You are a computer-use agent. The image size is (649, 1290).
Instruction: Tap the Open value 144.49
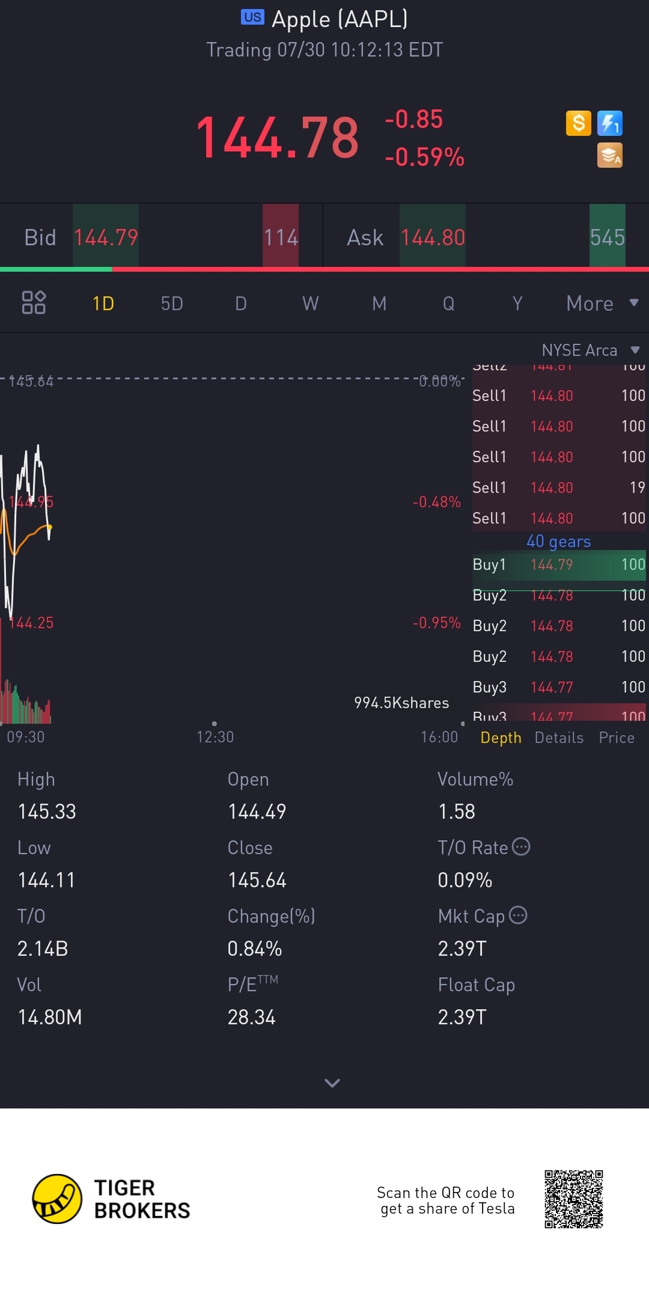point(257,812)
